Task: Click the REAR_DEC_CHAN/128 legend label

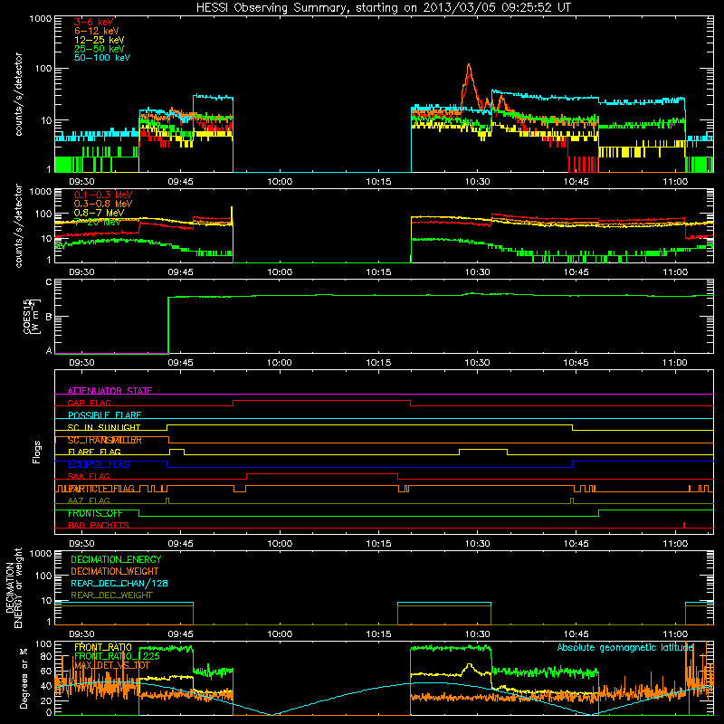Action: coord(119,584)
